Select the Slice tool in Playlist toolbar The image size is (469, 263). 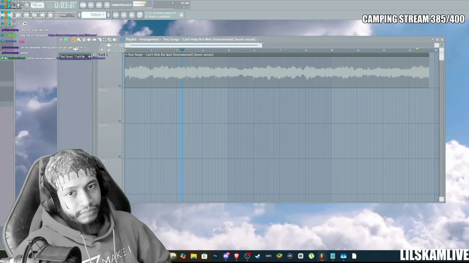99,39
